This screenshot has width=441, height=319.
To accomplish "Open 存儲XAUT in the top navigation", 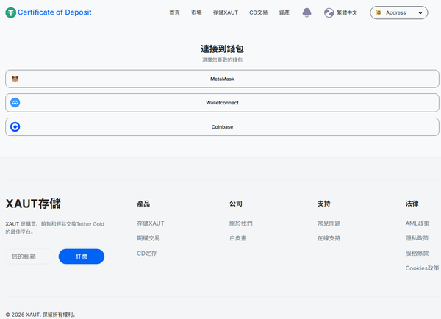I will pyautogui.click(x=226, y=12).
